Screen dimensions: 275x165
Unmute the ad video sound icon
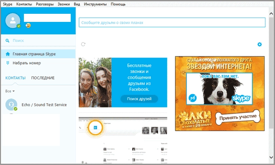(x=192, y=98)
